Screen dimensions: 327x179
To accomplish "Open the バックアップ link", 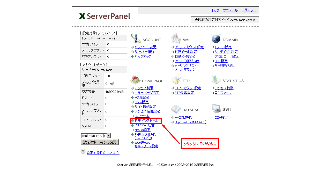I will (143, 56).
